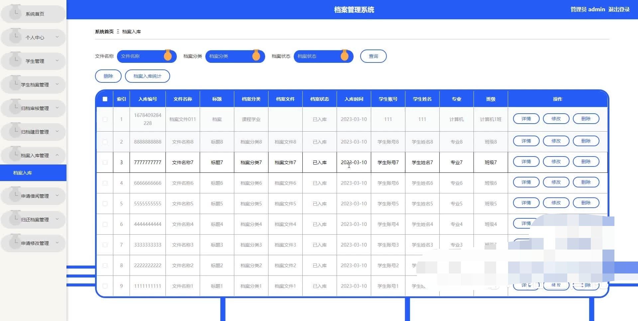Expand the 申请修改管理 chevron
The height and width of the screenshot is (321, 638).
coord(57,243)
